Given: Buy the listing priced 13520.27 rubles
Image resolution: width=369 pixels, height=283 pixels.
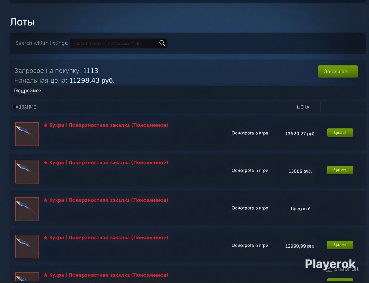Looking at the screenshot, I should point(340,132).
